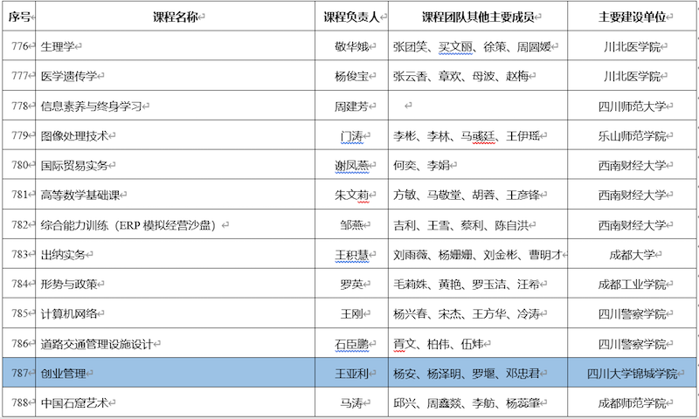Select the serial number cell 779
The image size is (699, 419).
19,135
